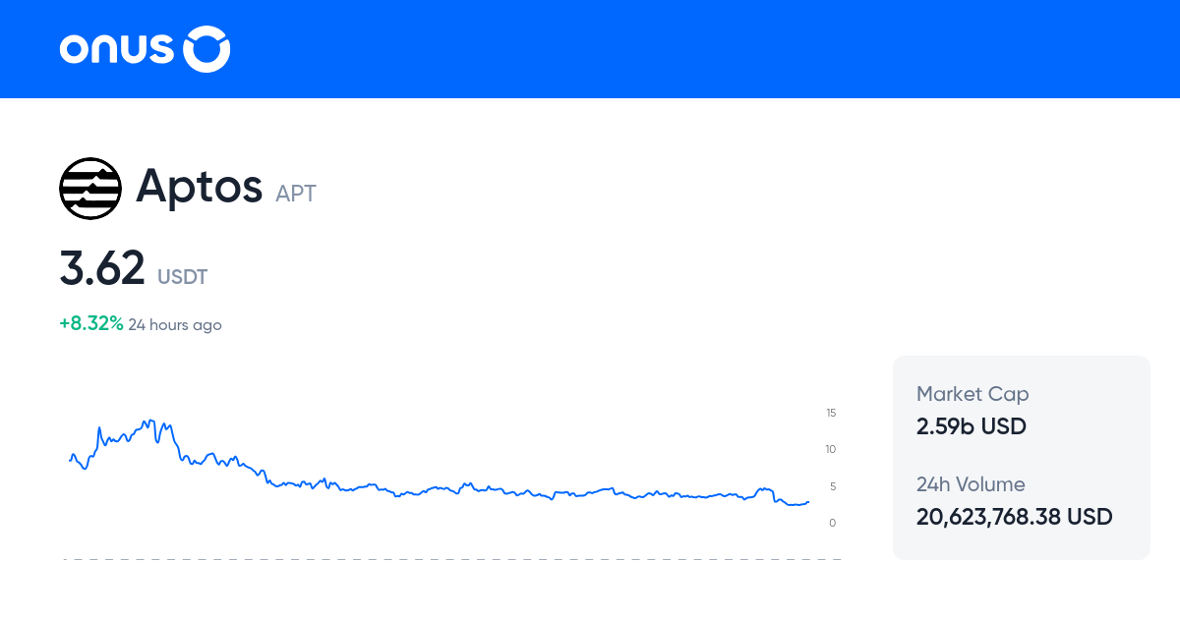Select the Aptos coin name heading
This screenshot has height=619, width=1180.
(x=199, y=186)
